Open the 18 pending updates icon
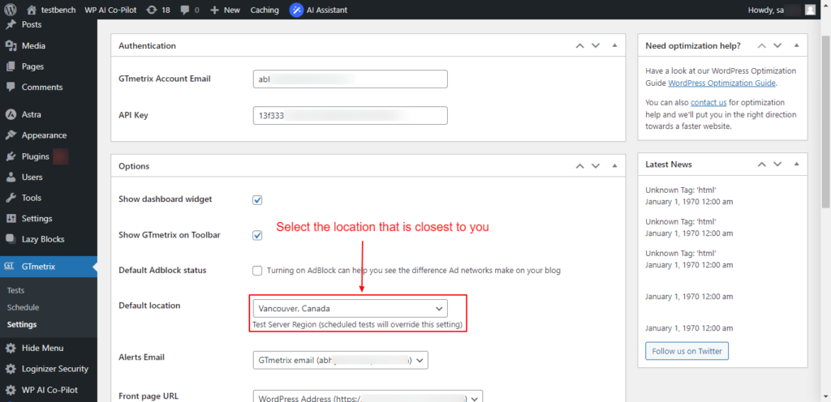831x402 pixels. [152, 10]
